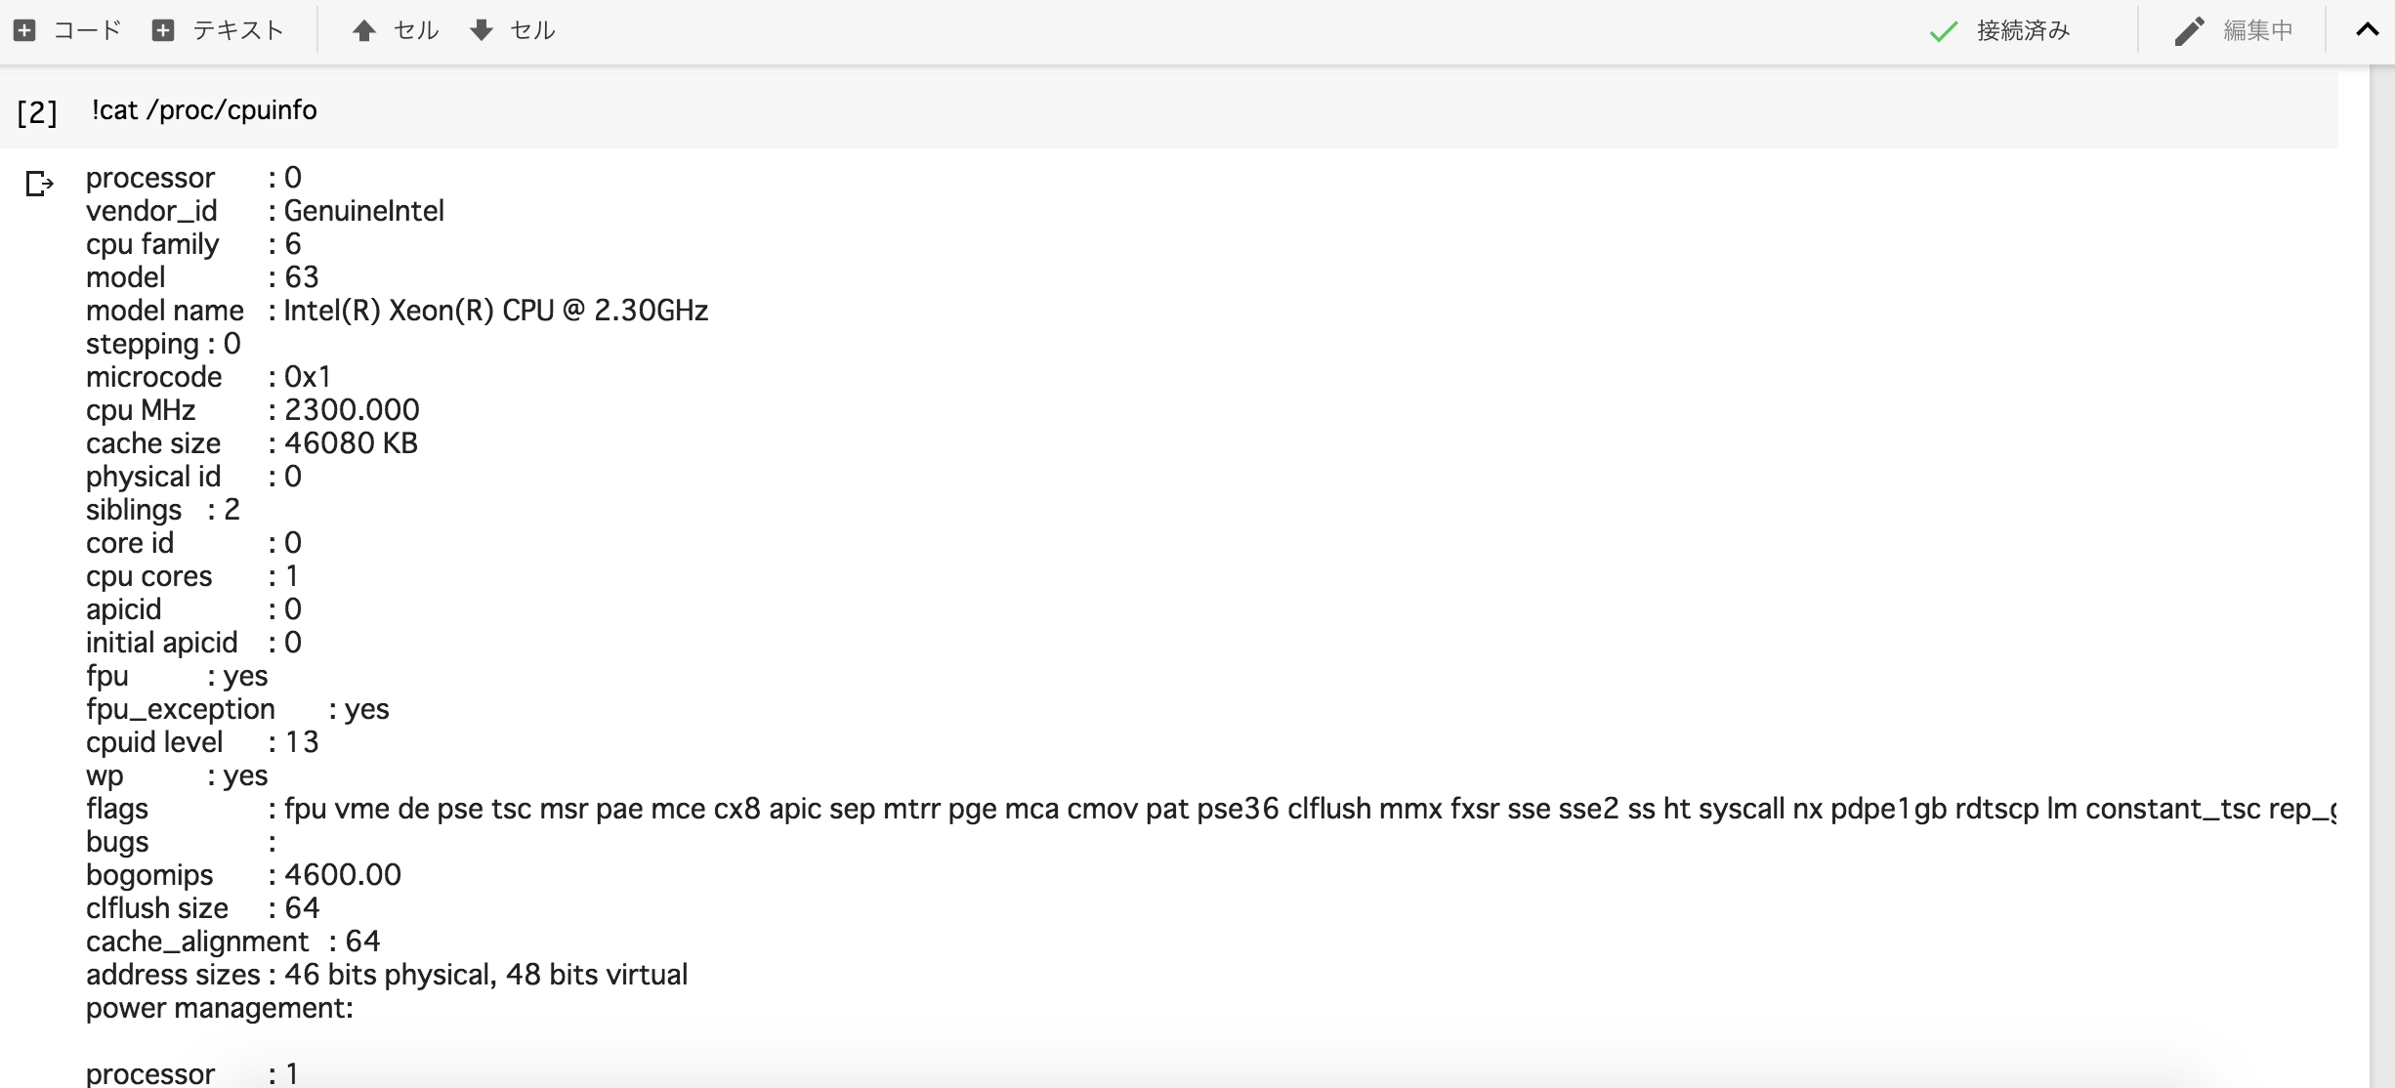
Task: Collapse the header with the chevron up
Action: [2367, 30]
